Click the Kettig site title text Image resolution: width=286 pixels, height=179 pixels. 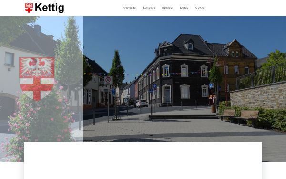click(x=49, y=8)
